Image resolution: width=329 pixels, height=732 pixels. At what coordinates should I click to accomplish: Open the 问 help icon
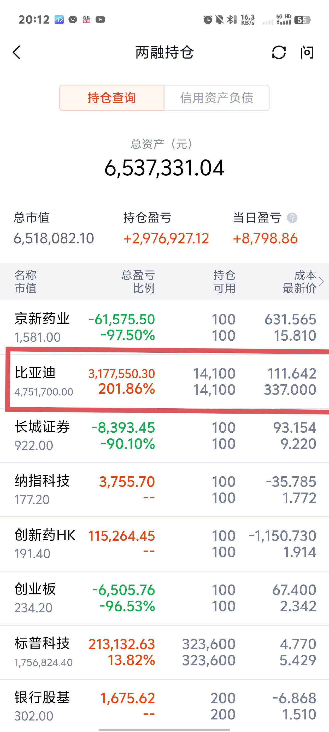coord(307,53)
